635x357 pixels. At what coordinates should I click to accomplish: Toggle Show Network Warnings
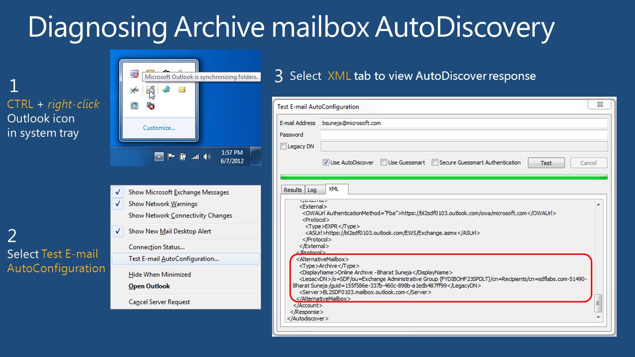click(x=185, y=204)
